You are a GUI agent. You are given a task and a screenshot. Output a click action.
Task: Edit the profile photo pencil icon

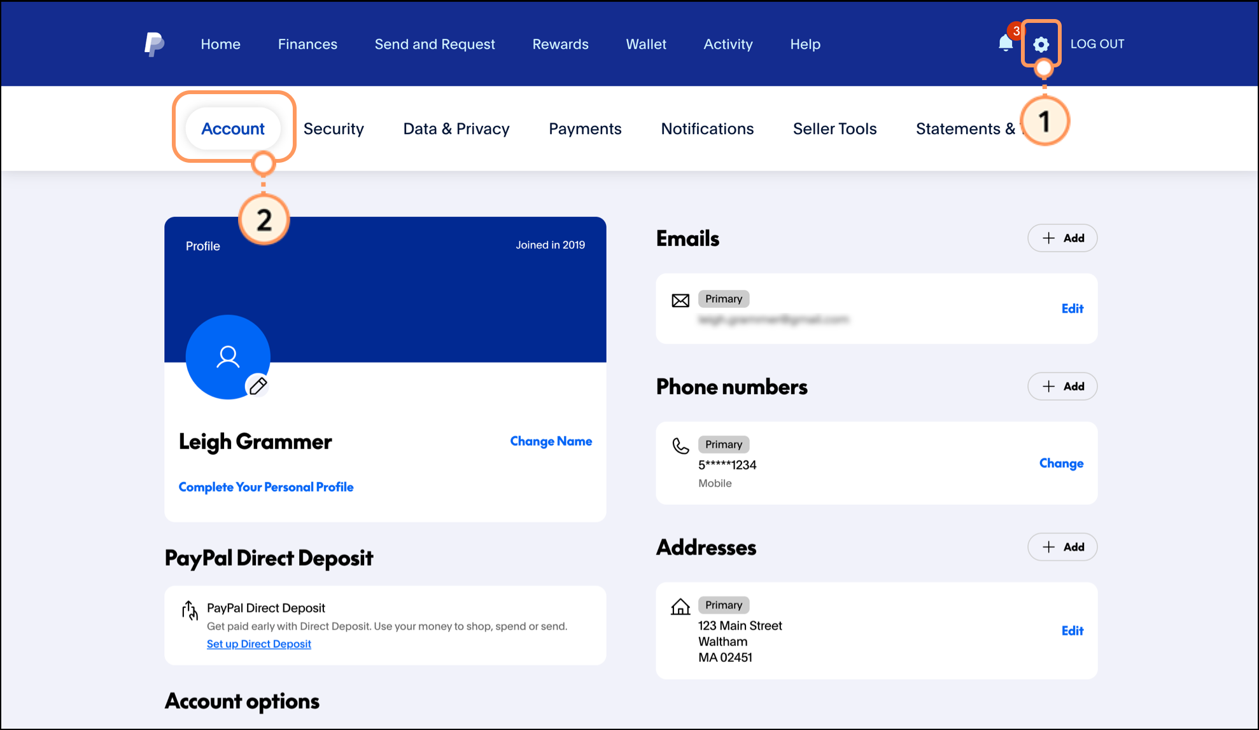(x=258, y=385)
